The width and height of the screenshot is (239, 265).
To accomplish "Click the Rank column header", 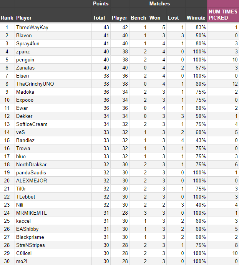I will pyautogui.click(x=7, y=15).
